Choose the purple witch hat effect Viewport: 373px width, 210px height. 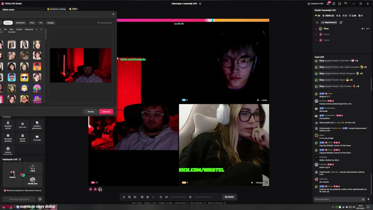[37, 99]
